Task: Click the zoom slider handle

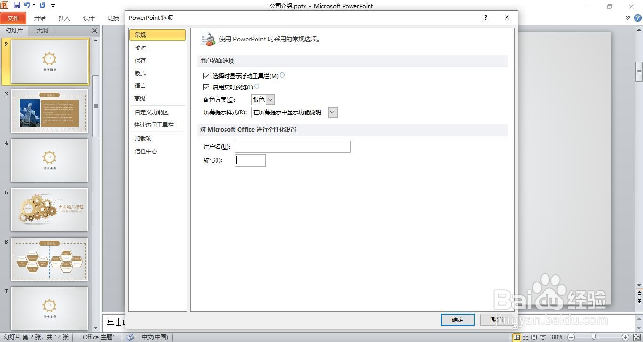Action: [x=594, y=337]
